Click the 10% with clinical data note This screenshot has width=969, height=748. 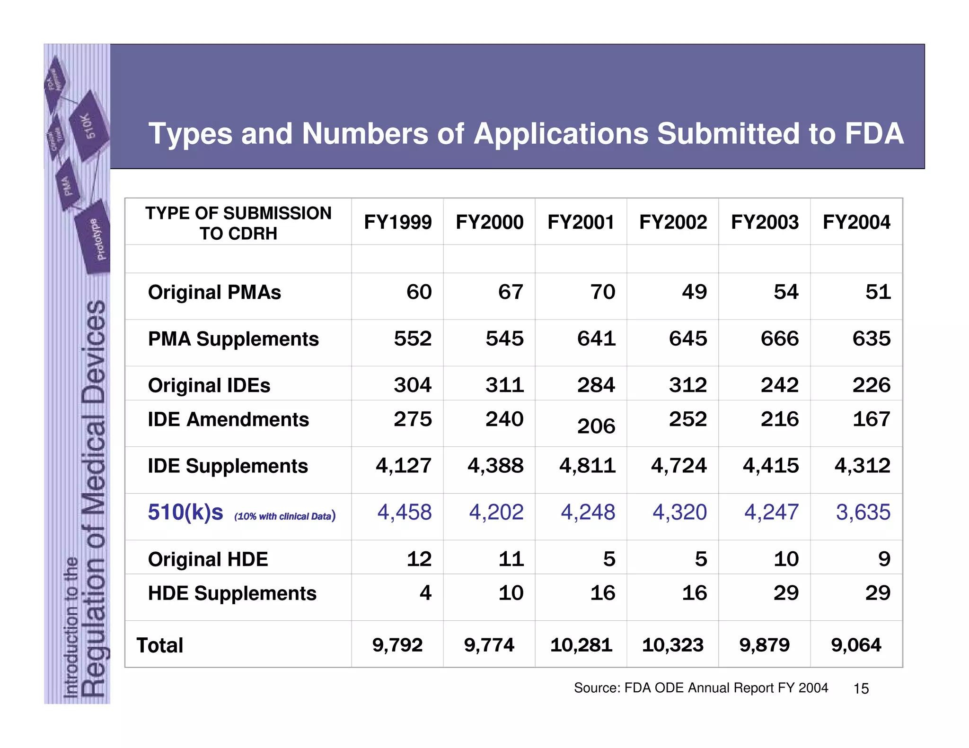point(285,516)
